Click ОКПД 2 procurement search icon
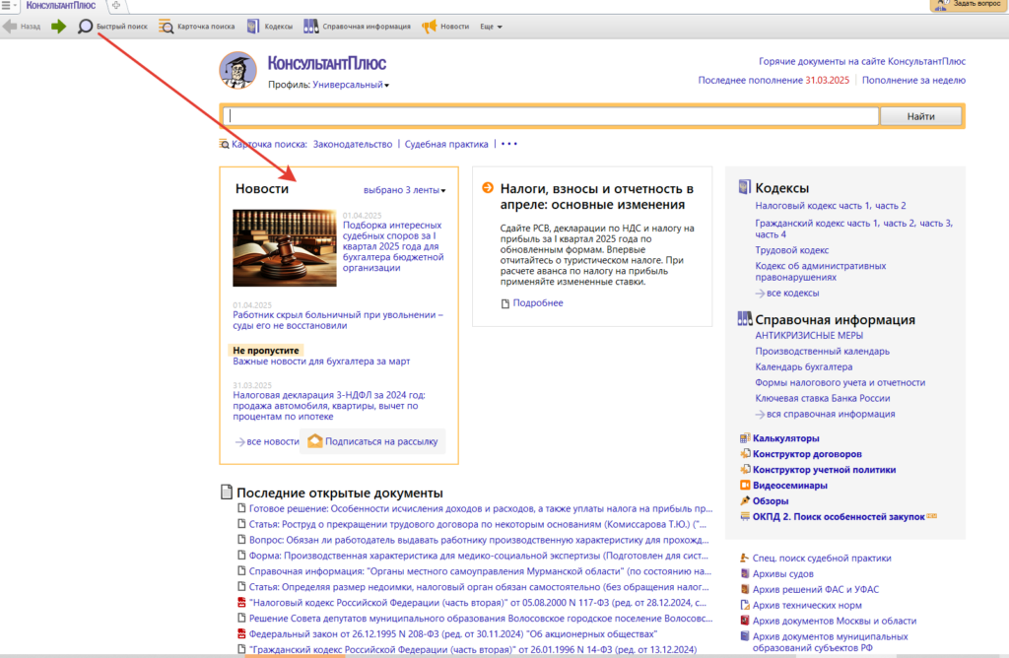The image size is (1009, 658). [745, 516]
